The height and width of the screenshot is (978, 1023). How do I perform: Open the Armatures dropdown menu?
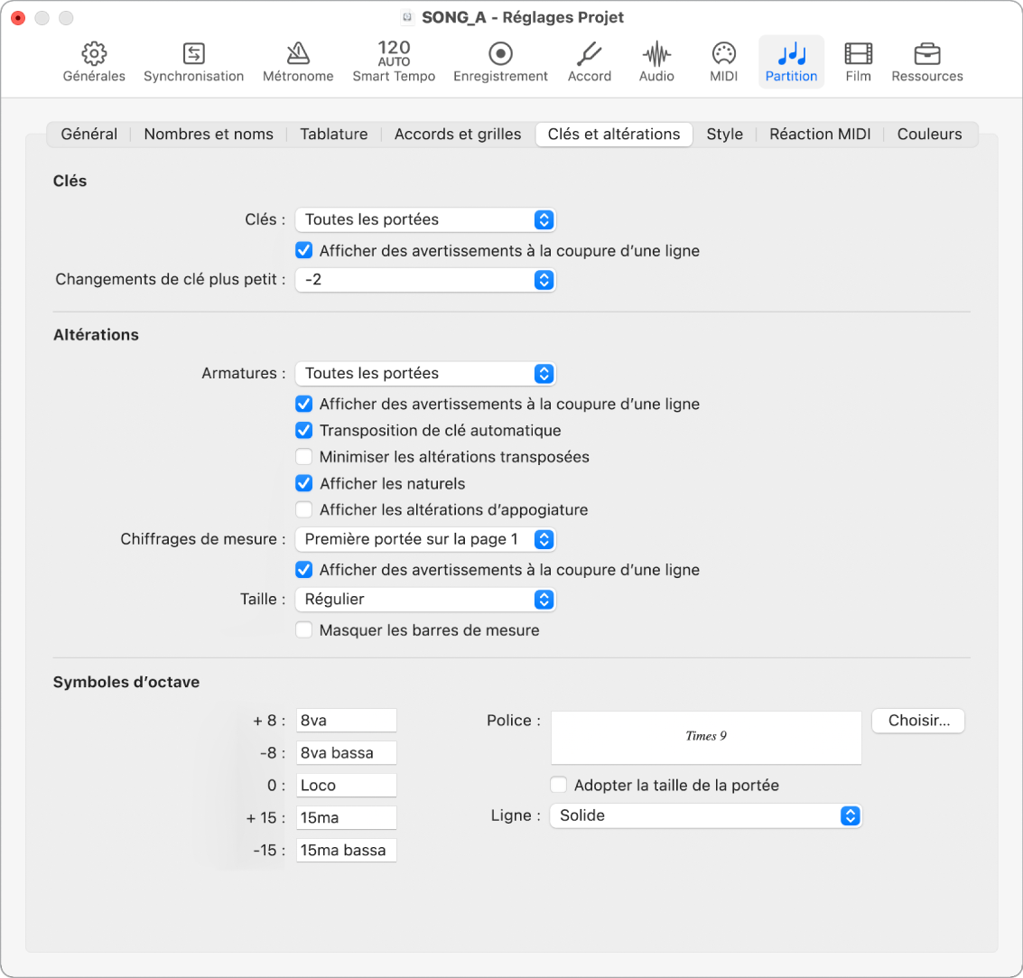(x=425, y=373)
